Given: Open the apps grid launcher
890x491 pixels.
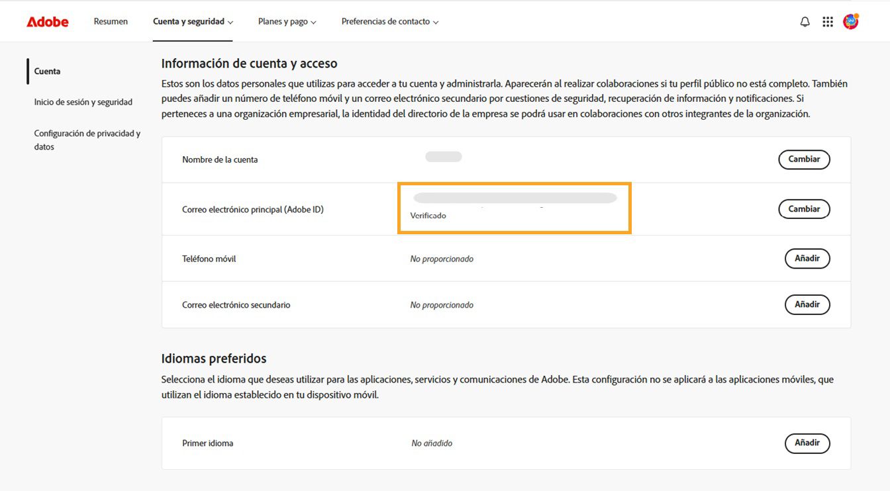Looking at the screenshot, I should (x=827, y=21).
